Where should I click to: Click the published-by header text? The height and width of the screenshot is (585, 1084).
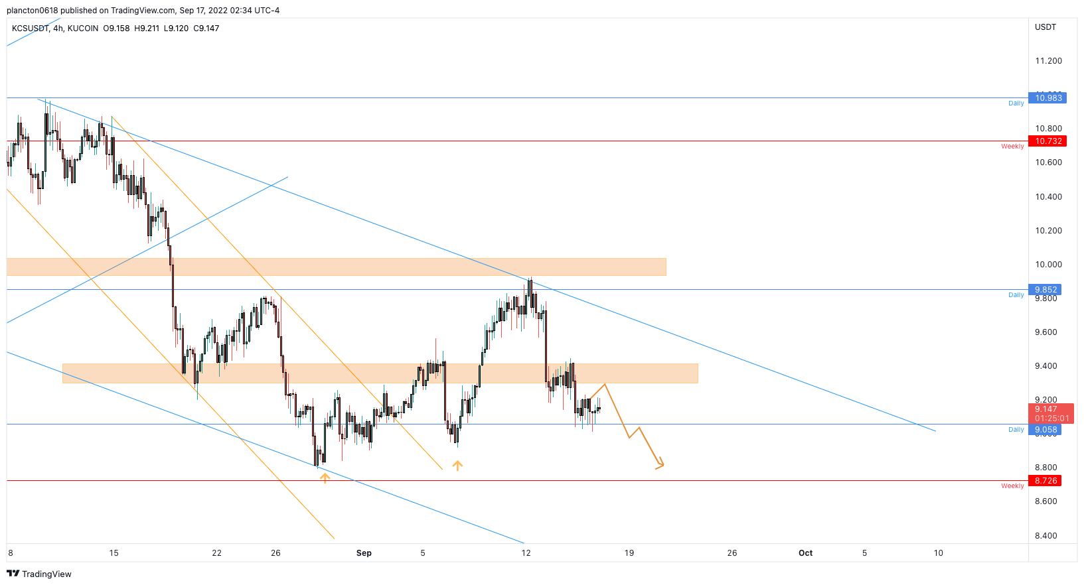click(x=143, y=11)
